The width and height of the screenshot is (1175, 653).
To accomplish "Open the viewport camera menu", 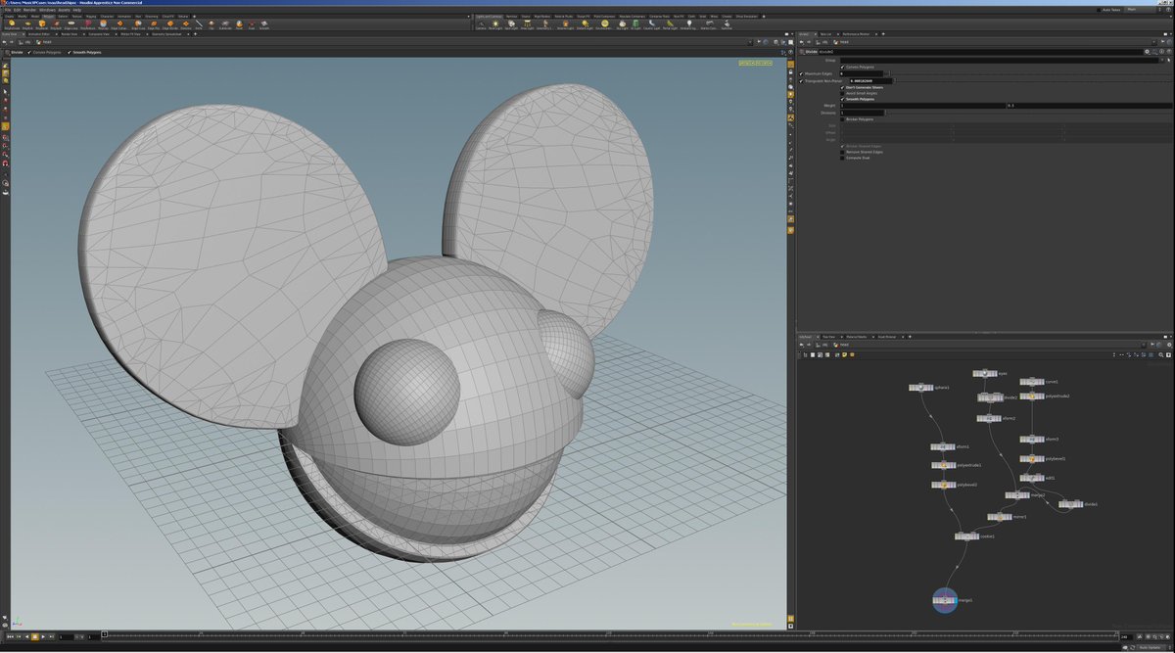I will point(765,63).
